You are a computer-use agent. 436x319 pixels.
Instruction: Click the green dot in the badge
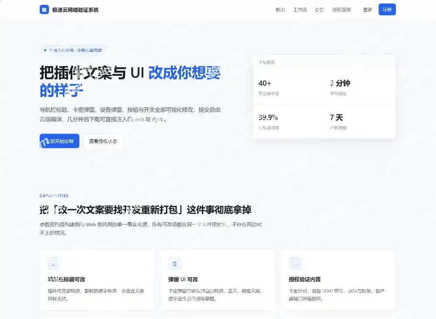[x=45, y=50]
